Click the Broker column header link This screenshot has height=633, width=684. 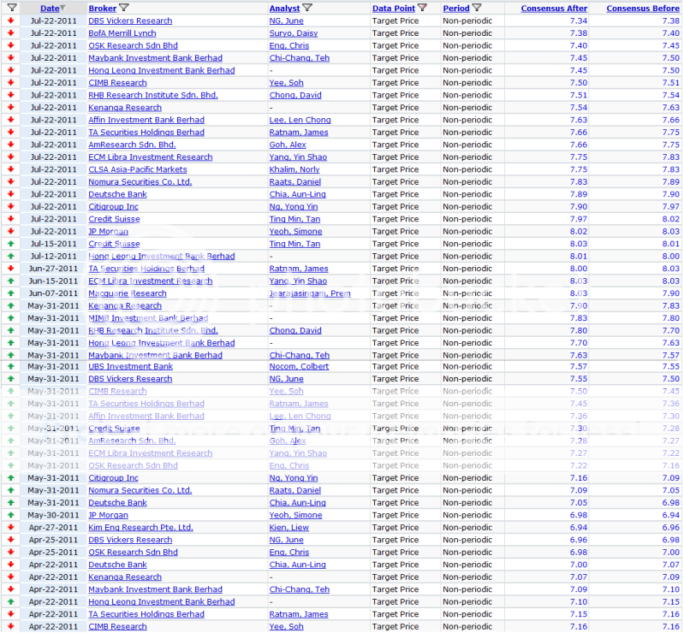[x=102, y=9]
